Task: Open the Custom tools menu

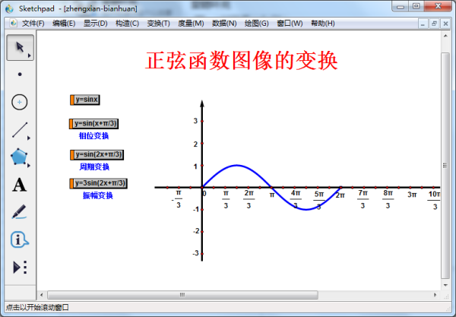Action: tap(20, 267)
